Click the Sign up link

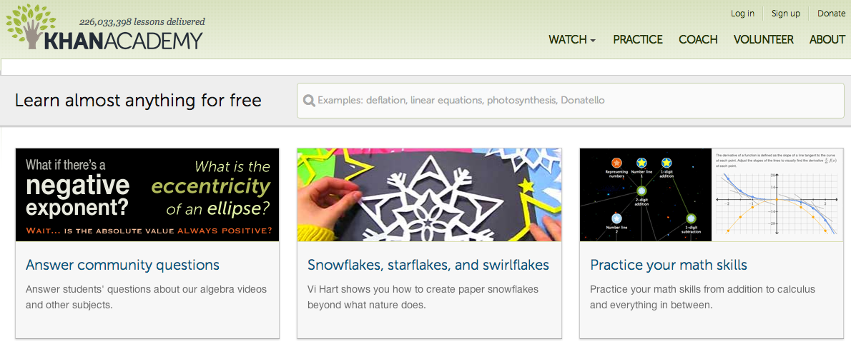click(x=786, y=14)
